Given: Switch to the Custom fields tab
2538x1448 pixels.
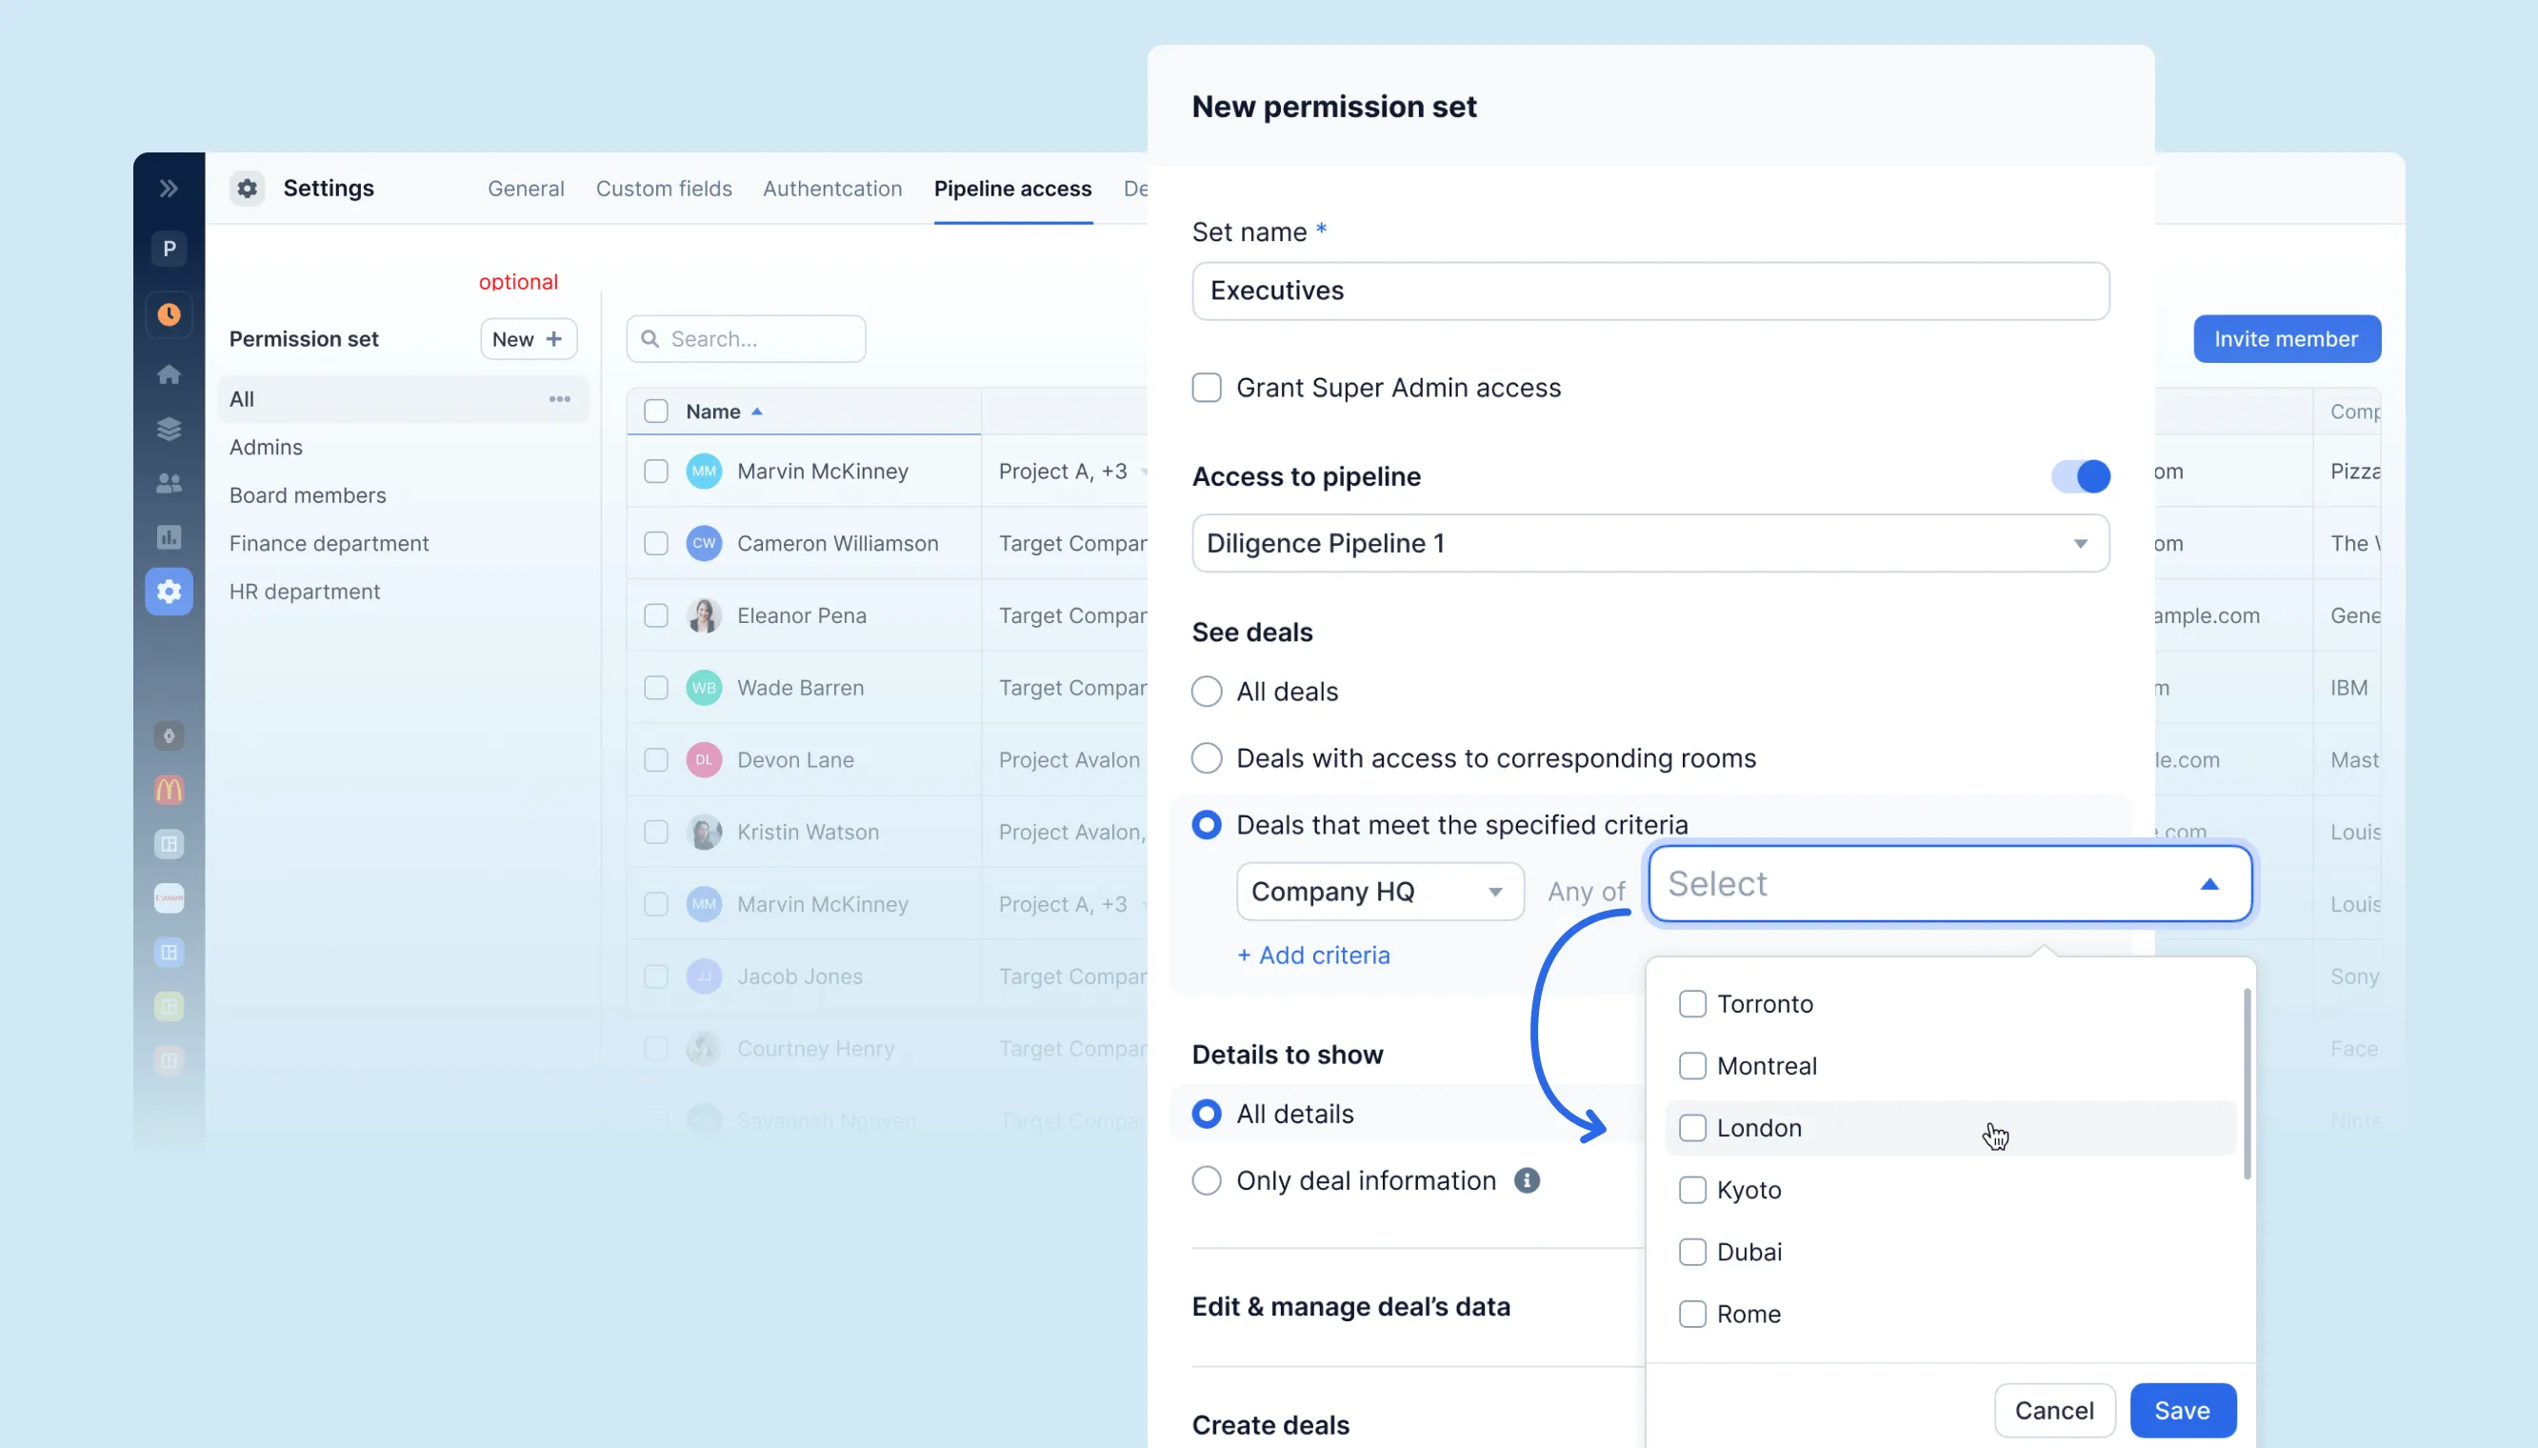Looking at the screenshot, I should [x=663, y=188].
